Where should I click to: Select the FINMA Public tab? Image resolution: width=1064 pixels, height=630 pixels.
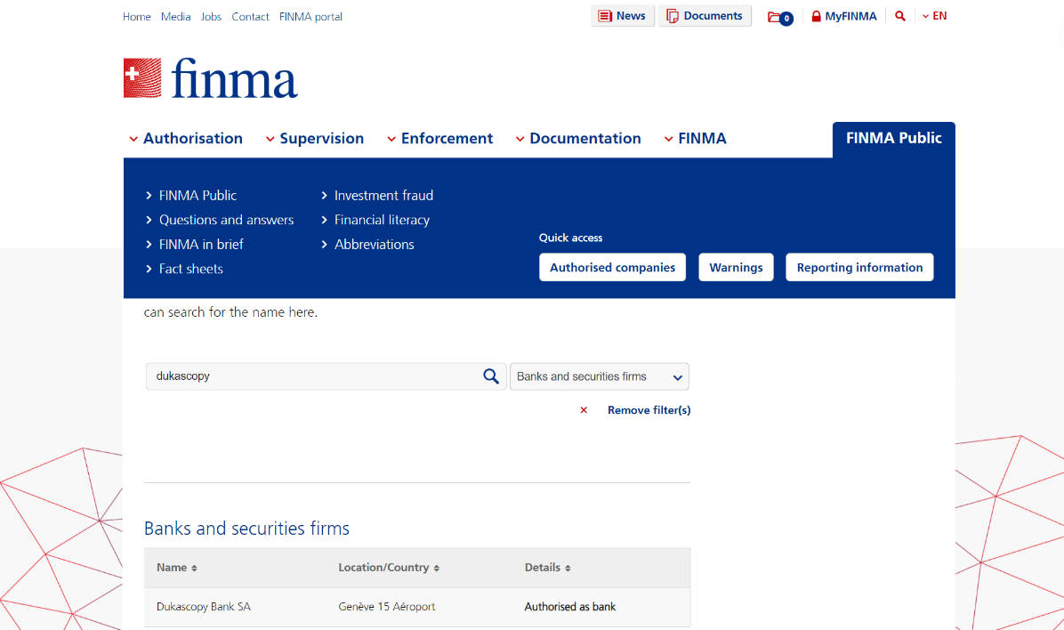coord(894,139)
